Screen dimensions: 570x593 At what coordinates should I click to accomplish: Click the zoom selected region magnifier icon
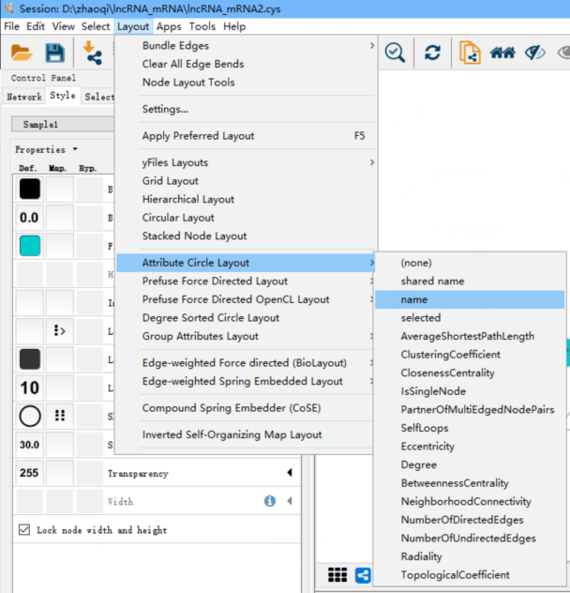[395, 53]
